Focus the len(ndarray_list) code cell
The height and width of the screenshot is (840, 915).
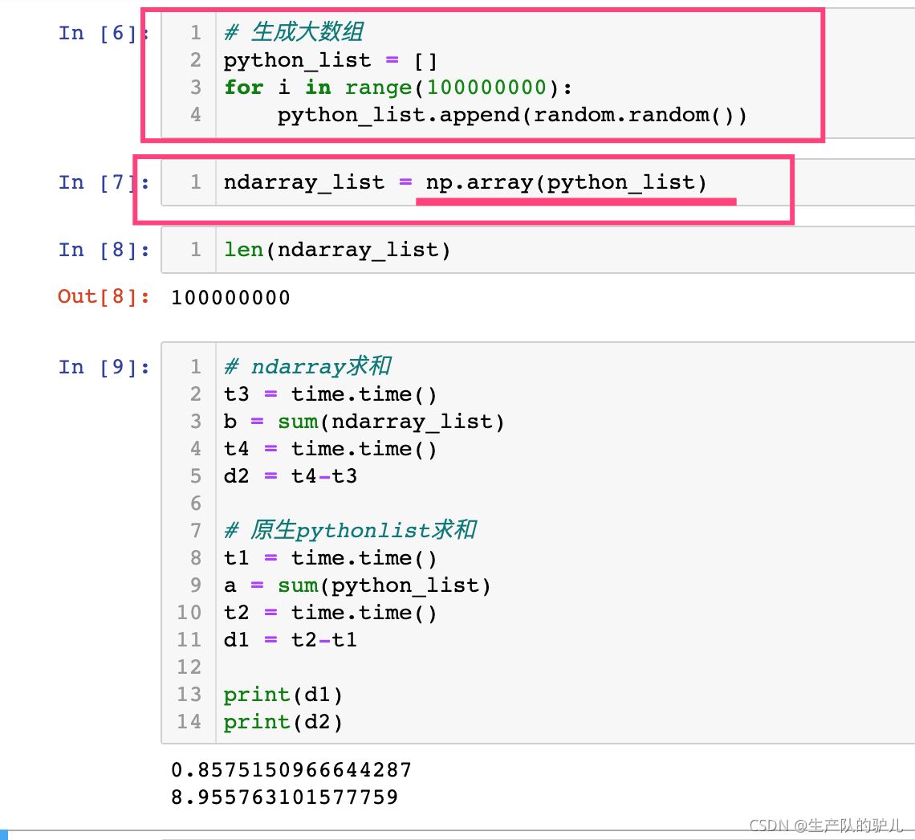pos(337,250)
